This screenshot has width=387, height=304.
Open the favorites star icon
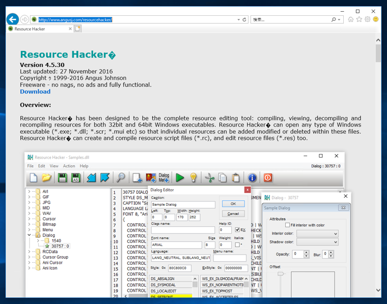[359, 19]
